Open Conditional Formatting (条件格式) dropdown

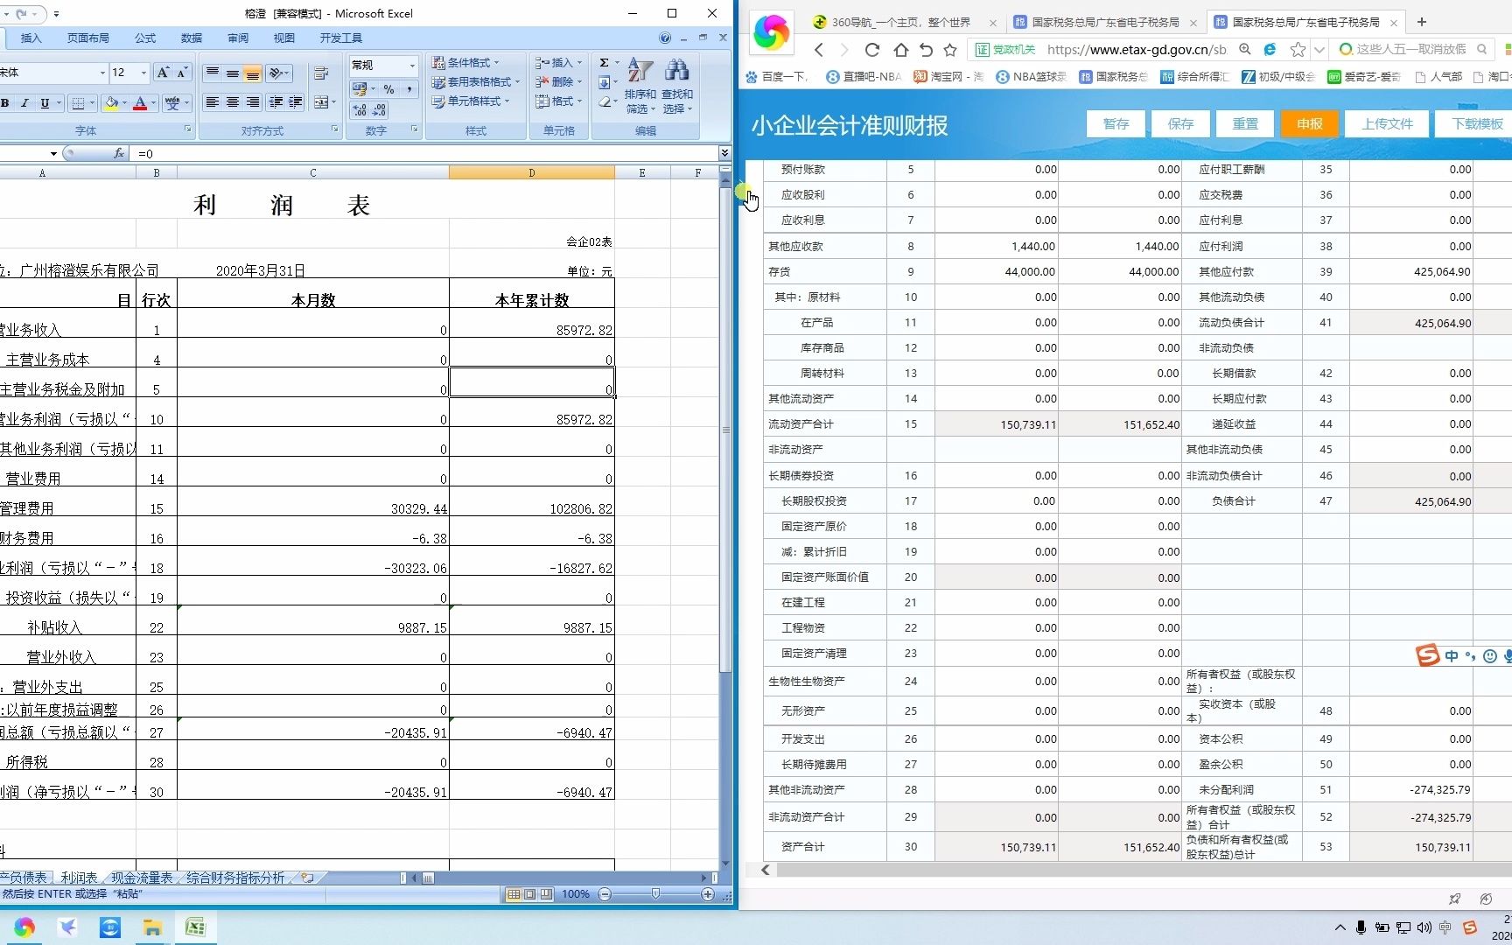click(x=466, y=63)
